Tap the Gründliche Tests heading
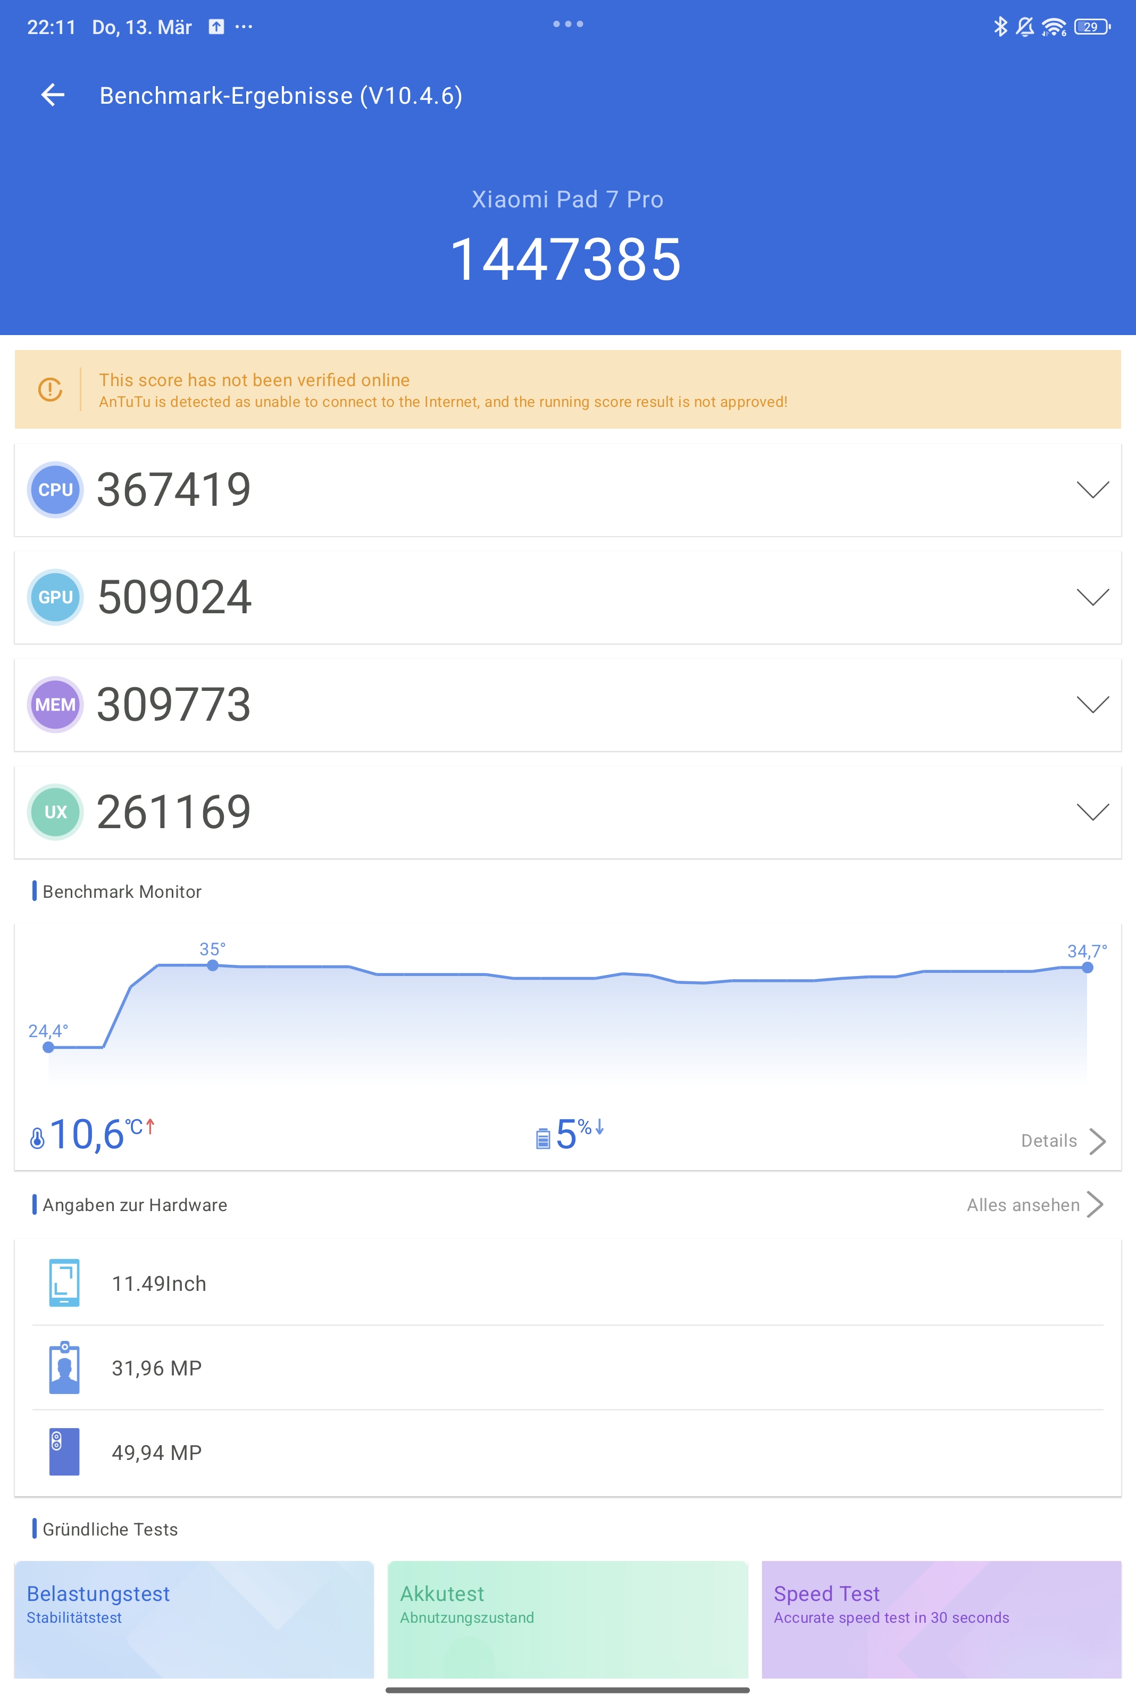 pos(110,1529)
